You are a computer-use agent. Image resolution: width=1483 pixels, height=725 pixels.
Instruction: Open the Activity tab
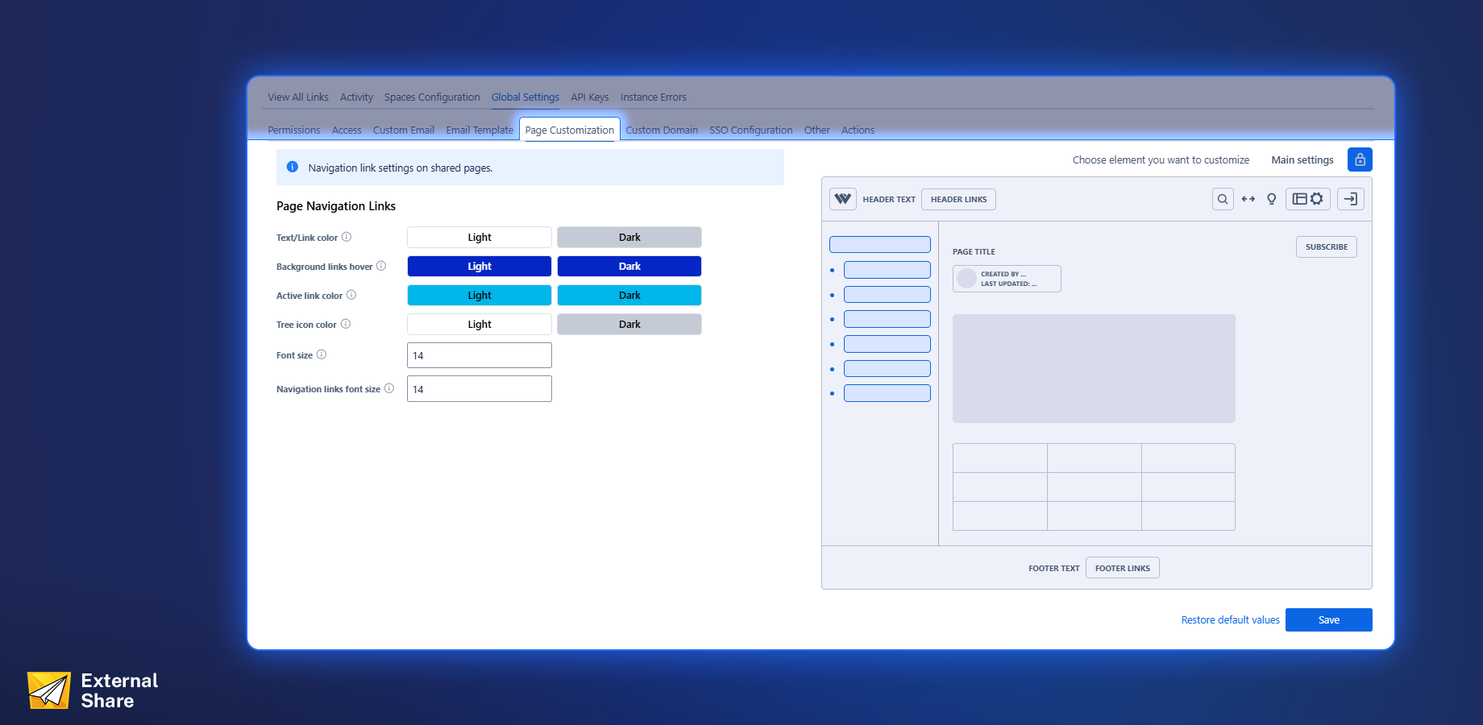point(356,97)
